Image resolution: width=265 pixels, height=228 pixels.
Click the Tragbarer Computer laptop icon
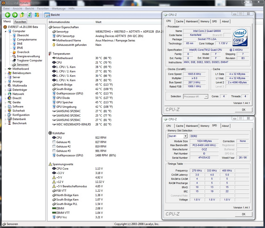coord(14,60)
